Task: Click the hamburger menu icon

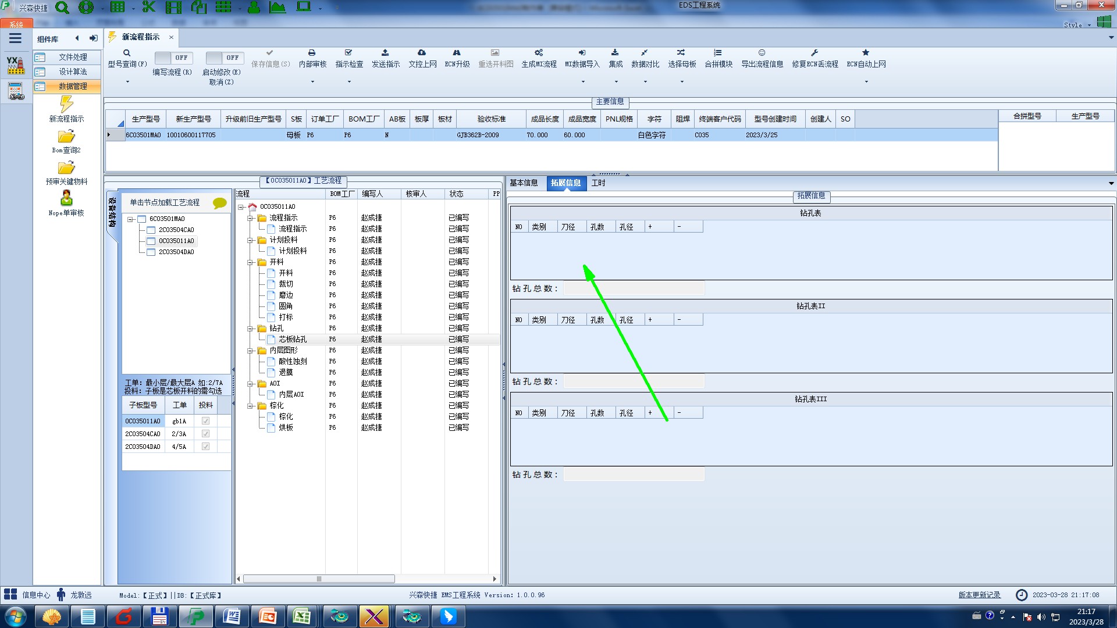Action: pyautogui.click(x=15, y=38)
